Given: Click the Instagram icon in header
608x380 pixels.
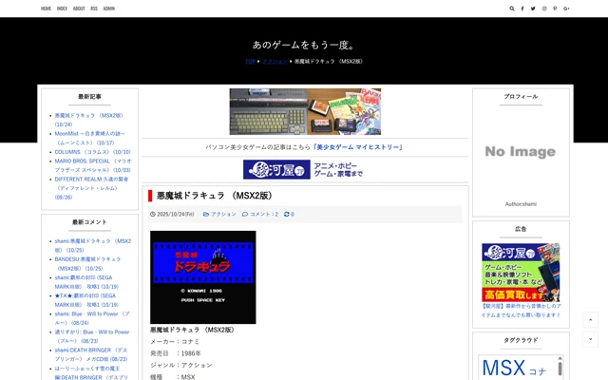Looking at the screenshot, I should pyautogui.click(x=544, y=9).
